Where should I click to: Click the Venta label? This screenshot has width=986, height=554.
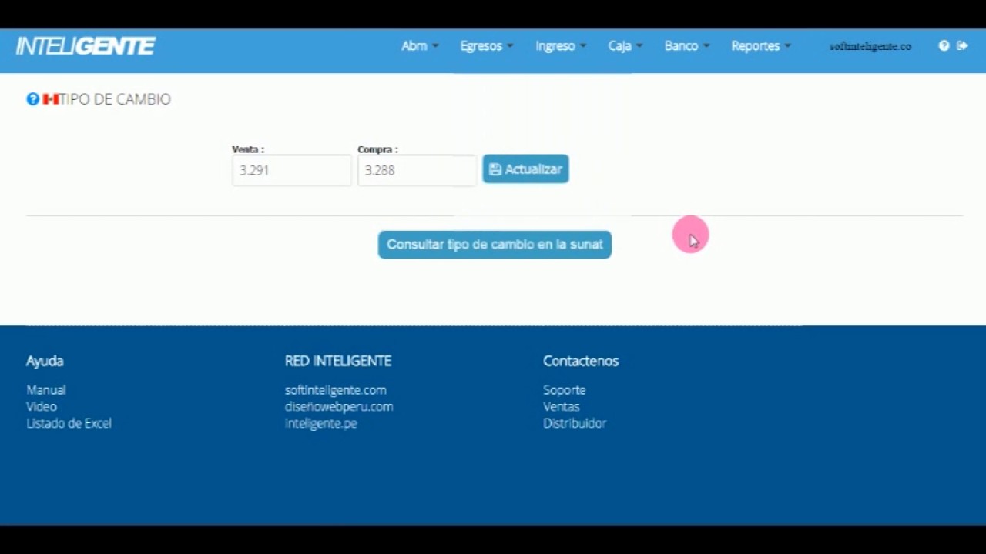tap(248, 149)
